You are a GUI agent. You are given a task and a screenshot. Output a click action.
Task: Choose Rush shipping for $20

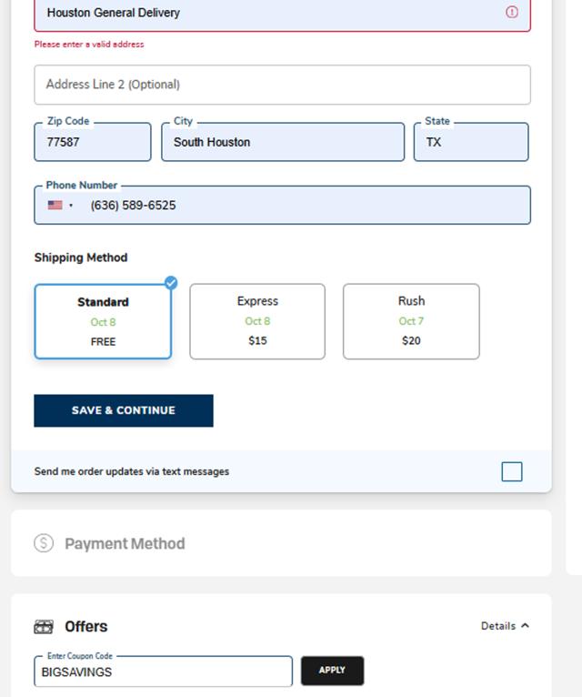click(411, 321)
